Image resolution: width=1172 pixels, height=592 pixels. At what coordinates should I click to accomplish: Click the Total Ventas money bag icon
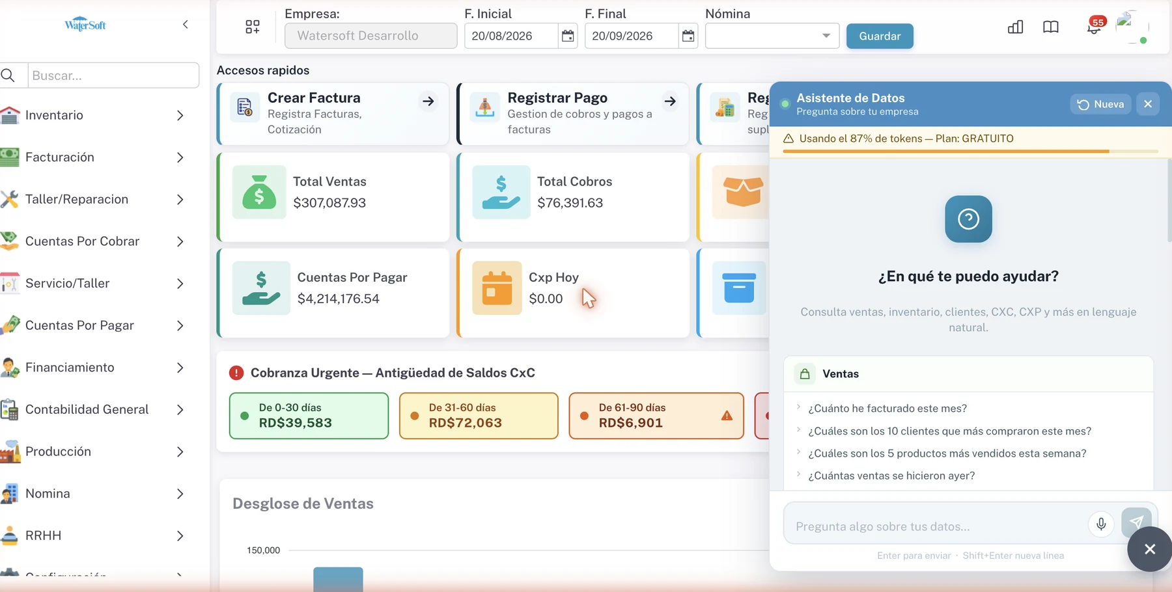pos(259,192)
